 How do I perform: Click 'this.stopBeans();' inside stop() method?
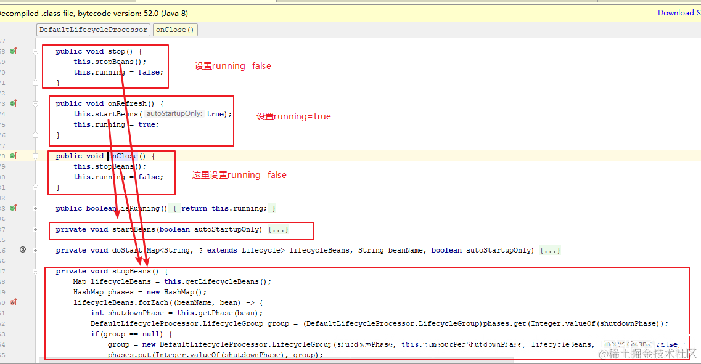point(110,62)
